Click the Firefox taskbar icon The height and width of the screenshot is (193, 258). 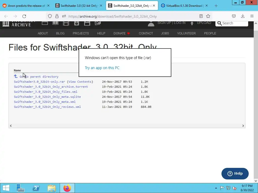pos(67,188)
